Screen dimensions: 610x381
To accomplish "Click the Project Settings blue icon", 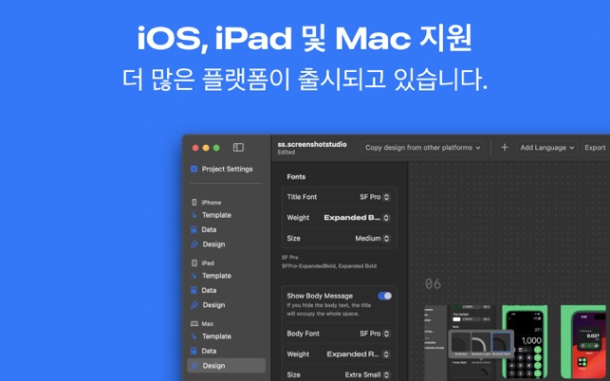I will pos(194,169).
